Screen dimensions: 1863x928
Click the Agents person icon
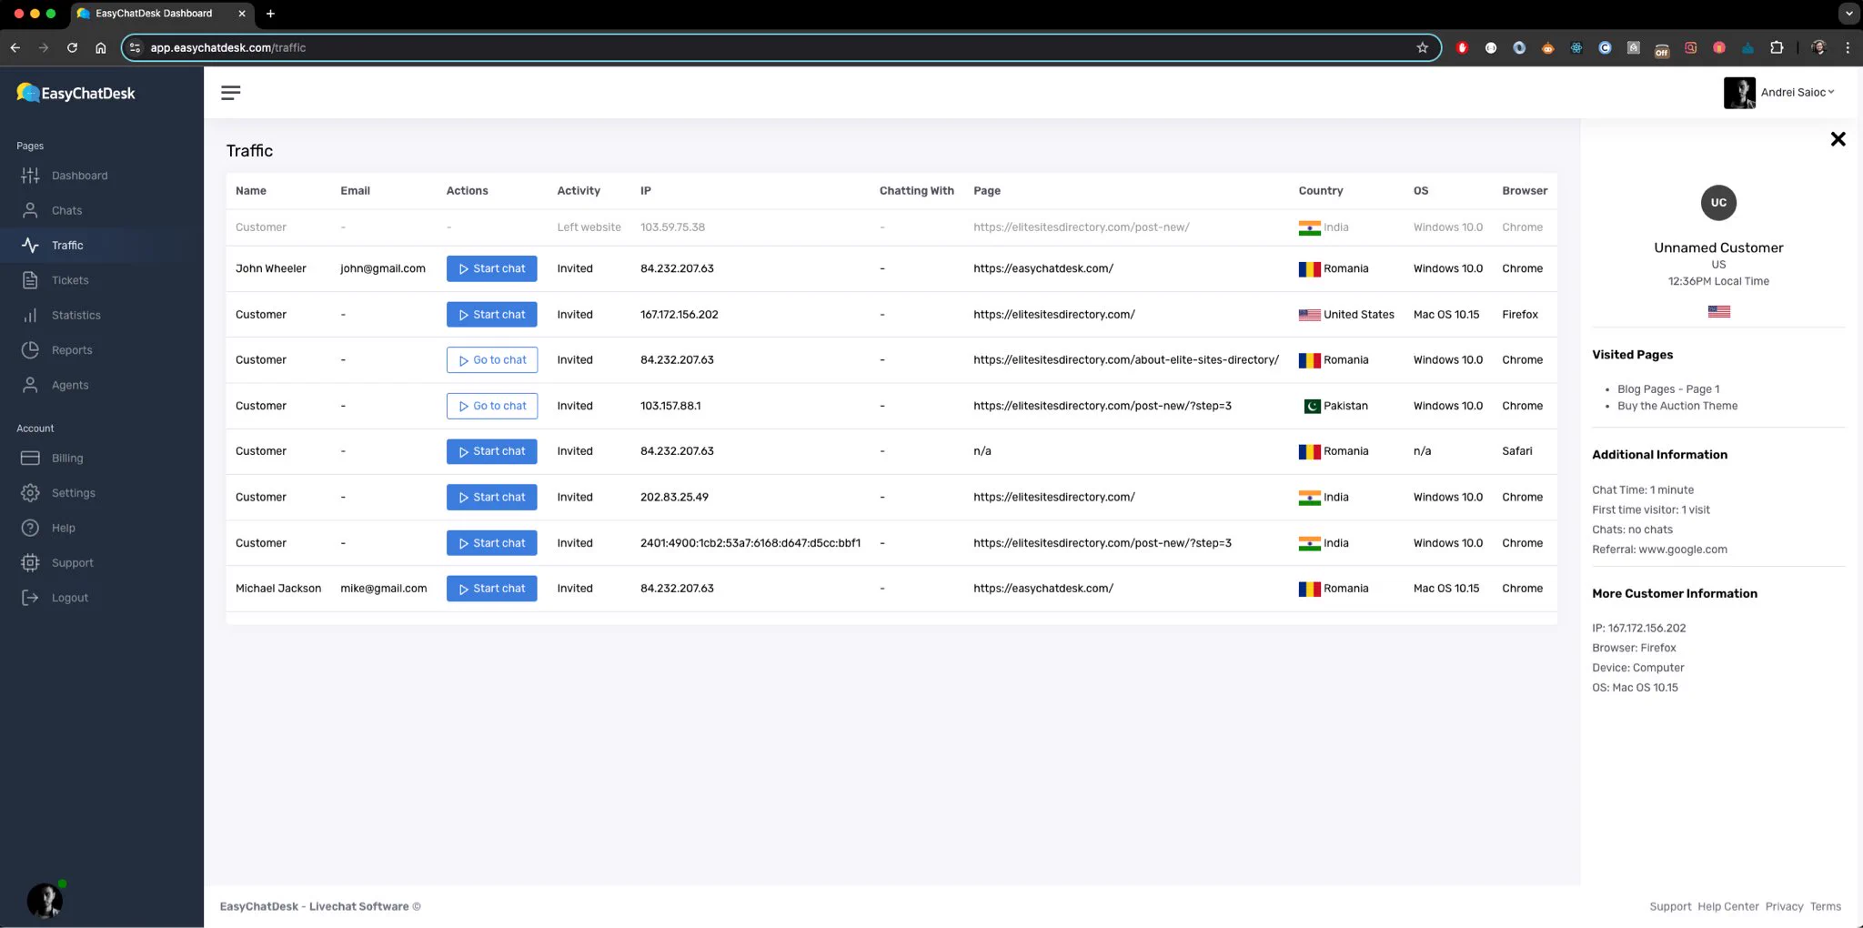pyautogui.click(x=30, y=385)
